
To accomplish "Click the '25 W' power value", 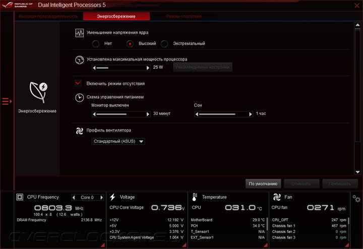I will point(158,67).
